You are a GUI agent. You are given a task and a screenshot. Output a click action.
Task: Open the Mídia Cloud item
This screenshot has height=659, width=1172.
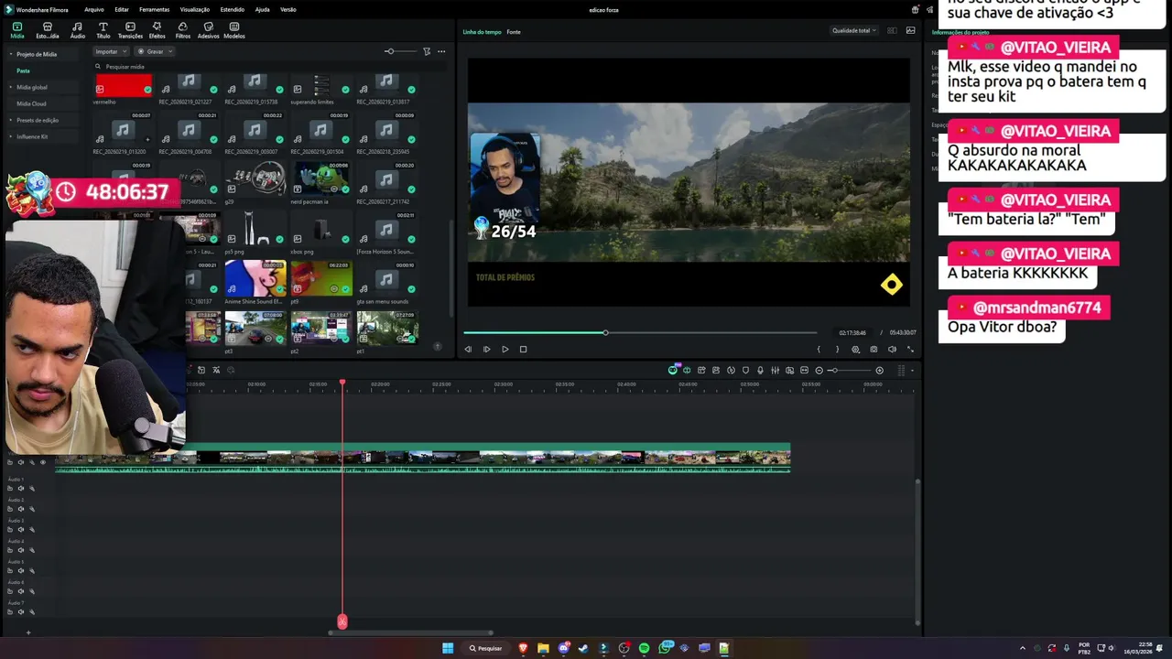click(31, 103)
